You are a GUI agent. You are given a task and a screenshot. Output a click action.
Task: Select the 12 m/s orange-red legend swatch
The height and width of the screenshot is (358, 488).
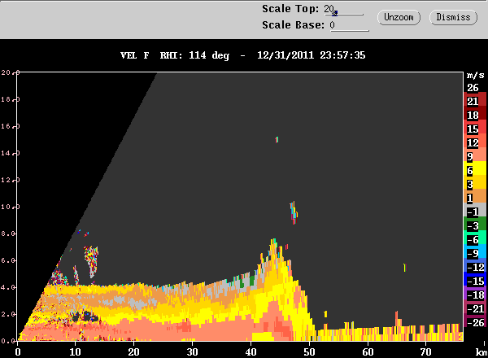point(475,141)
